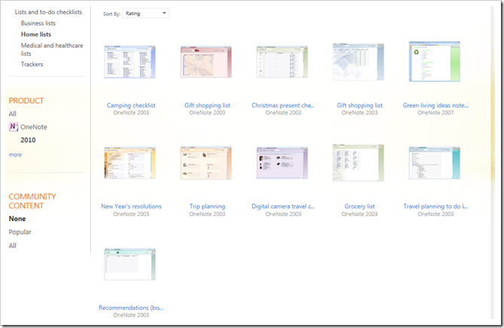
Task: Click OneNote 2003 under Recommendations
Action: pyautogui.click(x=131, y=314)
